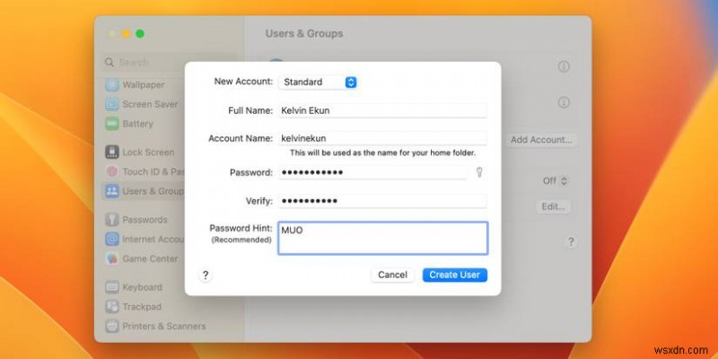This screenshot has height=359, width=718.
Task: Click the Edit button in Users & Groups
Action: point(553,206)
